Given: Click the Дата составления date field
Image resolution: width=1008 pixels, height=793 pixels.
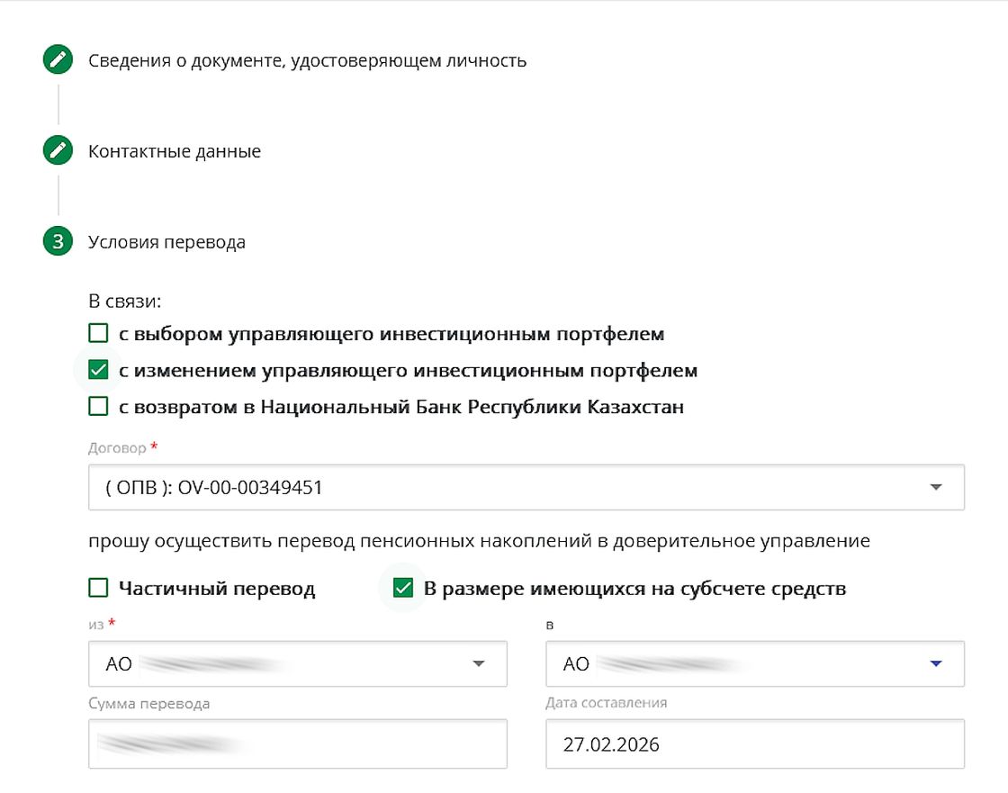Looking at the screenshot, I should (x=754, y=744).
